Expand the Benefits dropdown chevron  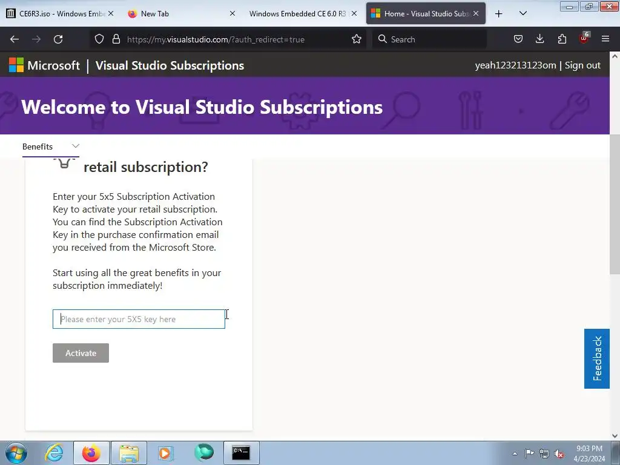pos(76,146)
